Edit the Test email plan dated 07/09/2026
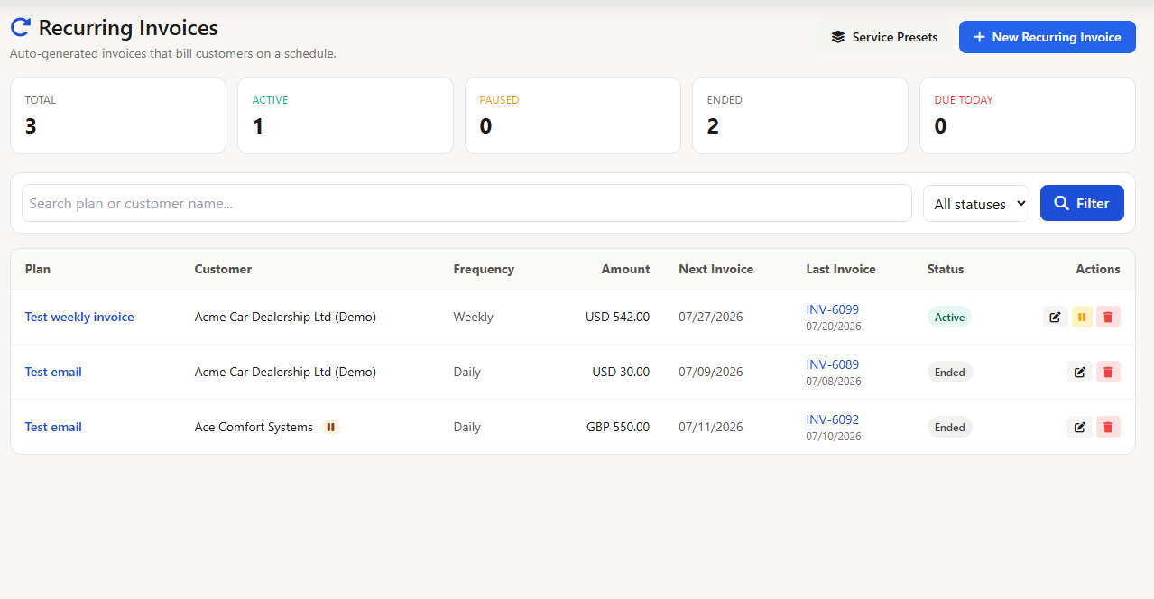Screen dimensions: 1154x599 tap(1080, 372)
